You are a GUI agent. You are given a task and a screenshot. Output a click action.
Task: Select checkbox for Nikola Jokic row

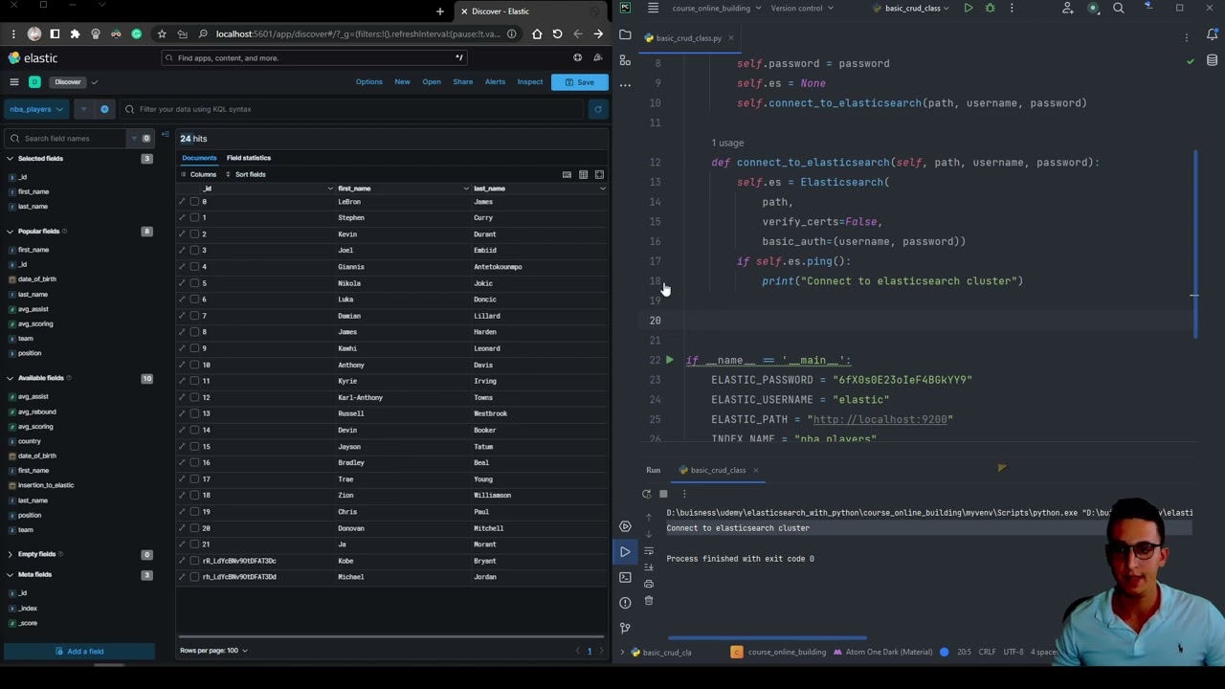(194, 283)
